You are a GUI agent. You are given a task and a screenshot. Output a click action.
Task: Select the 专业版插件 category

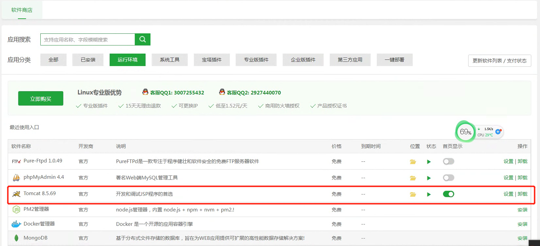point(256,60)
